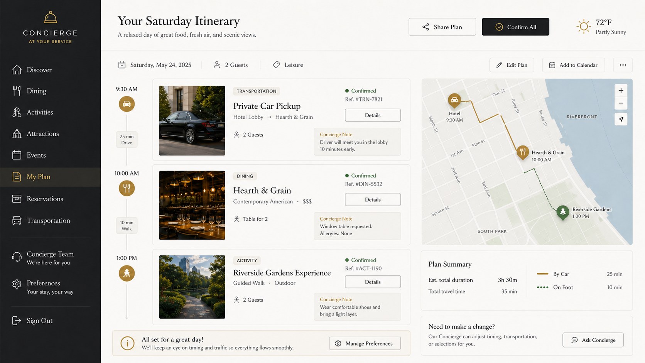Click the Hotel car pin on map
The width and height of the screenshot is (645, 363).
coord(454,101)
